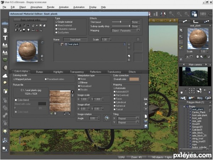
Task: Open the Atmosphere menu
Action: [36, 7]
